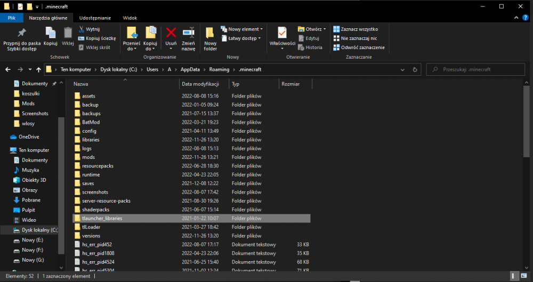Expand the Łatwy dostęp dropdown

coord(244,38)
